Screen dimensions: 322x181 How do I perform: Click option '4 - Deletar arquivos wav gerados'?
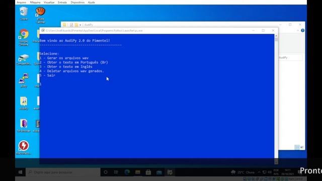(72, 71)
